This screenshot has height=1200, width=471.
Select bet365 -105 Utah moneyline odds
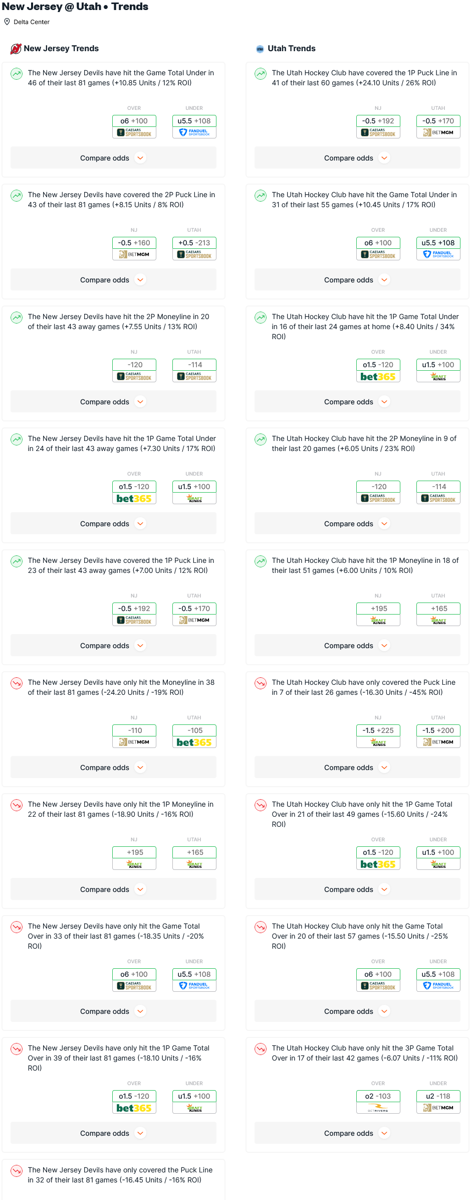194,736
